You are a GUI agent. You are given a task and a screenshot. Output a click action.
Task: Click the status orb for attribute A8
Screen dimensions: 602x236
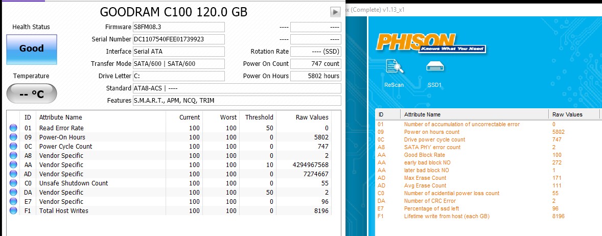coord(13,155)
